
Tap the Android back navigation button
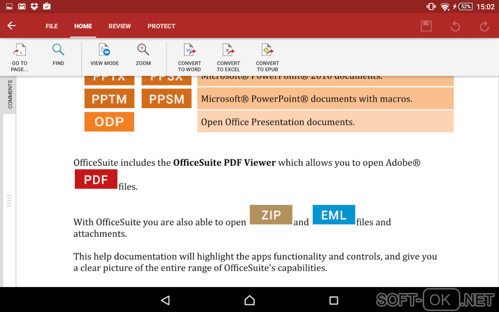pos(165,300)
